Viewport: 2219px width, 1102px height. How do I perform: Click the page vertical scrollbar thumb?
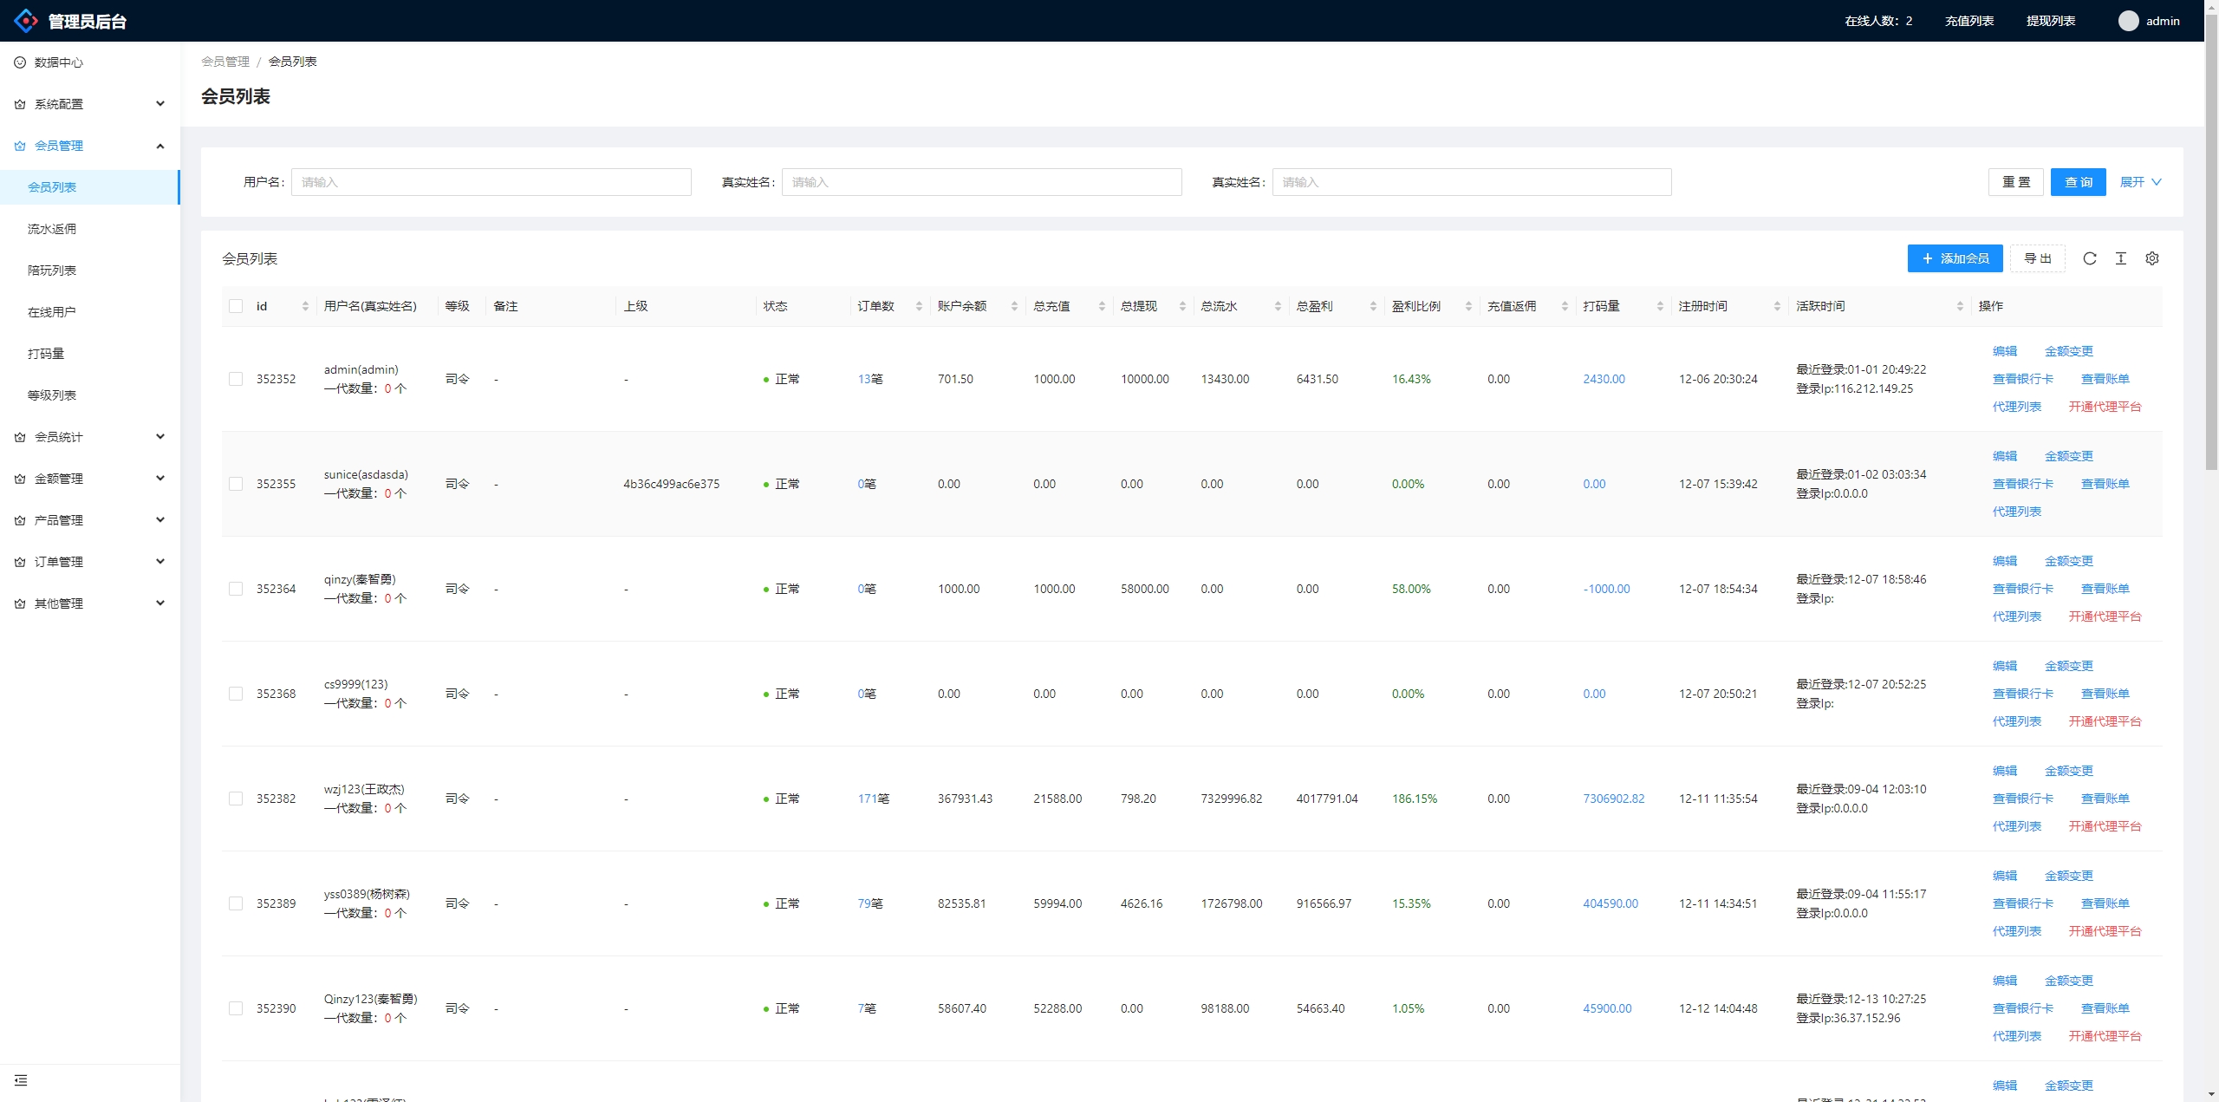(2211, 243)
